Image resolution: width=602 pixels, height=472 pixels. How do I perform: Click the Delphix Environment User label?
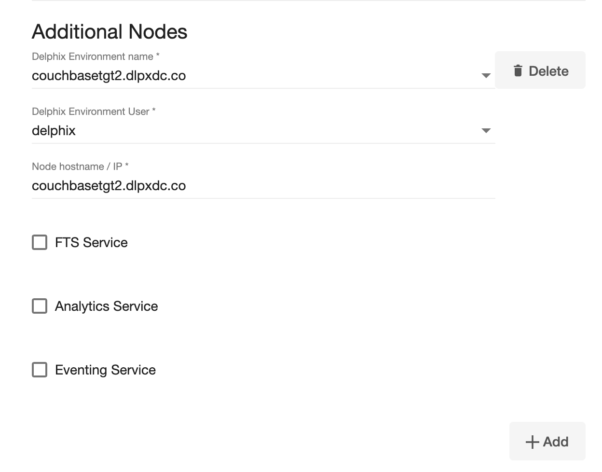pyautogui.click(x=93, y=111)
